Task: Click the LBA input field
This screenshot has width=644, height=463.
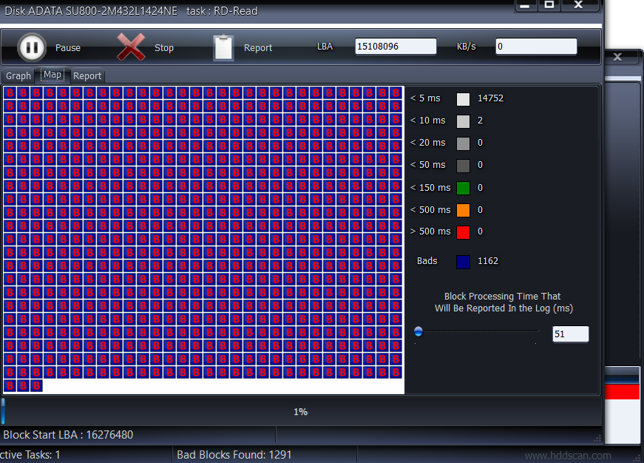Action: click(396, 47)
